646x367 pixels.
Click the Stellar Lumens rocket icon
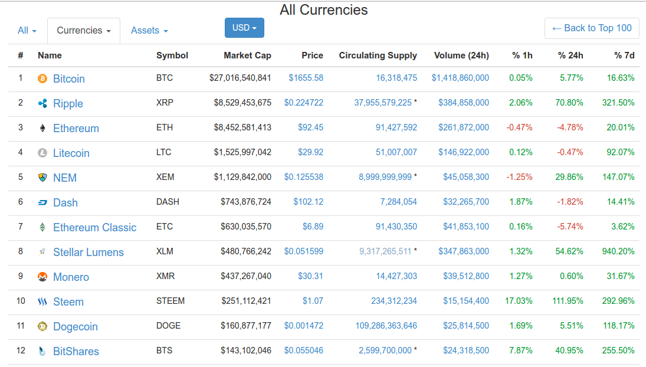(42, 252)
